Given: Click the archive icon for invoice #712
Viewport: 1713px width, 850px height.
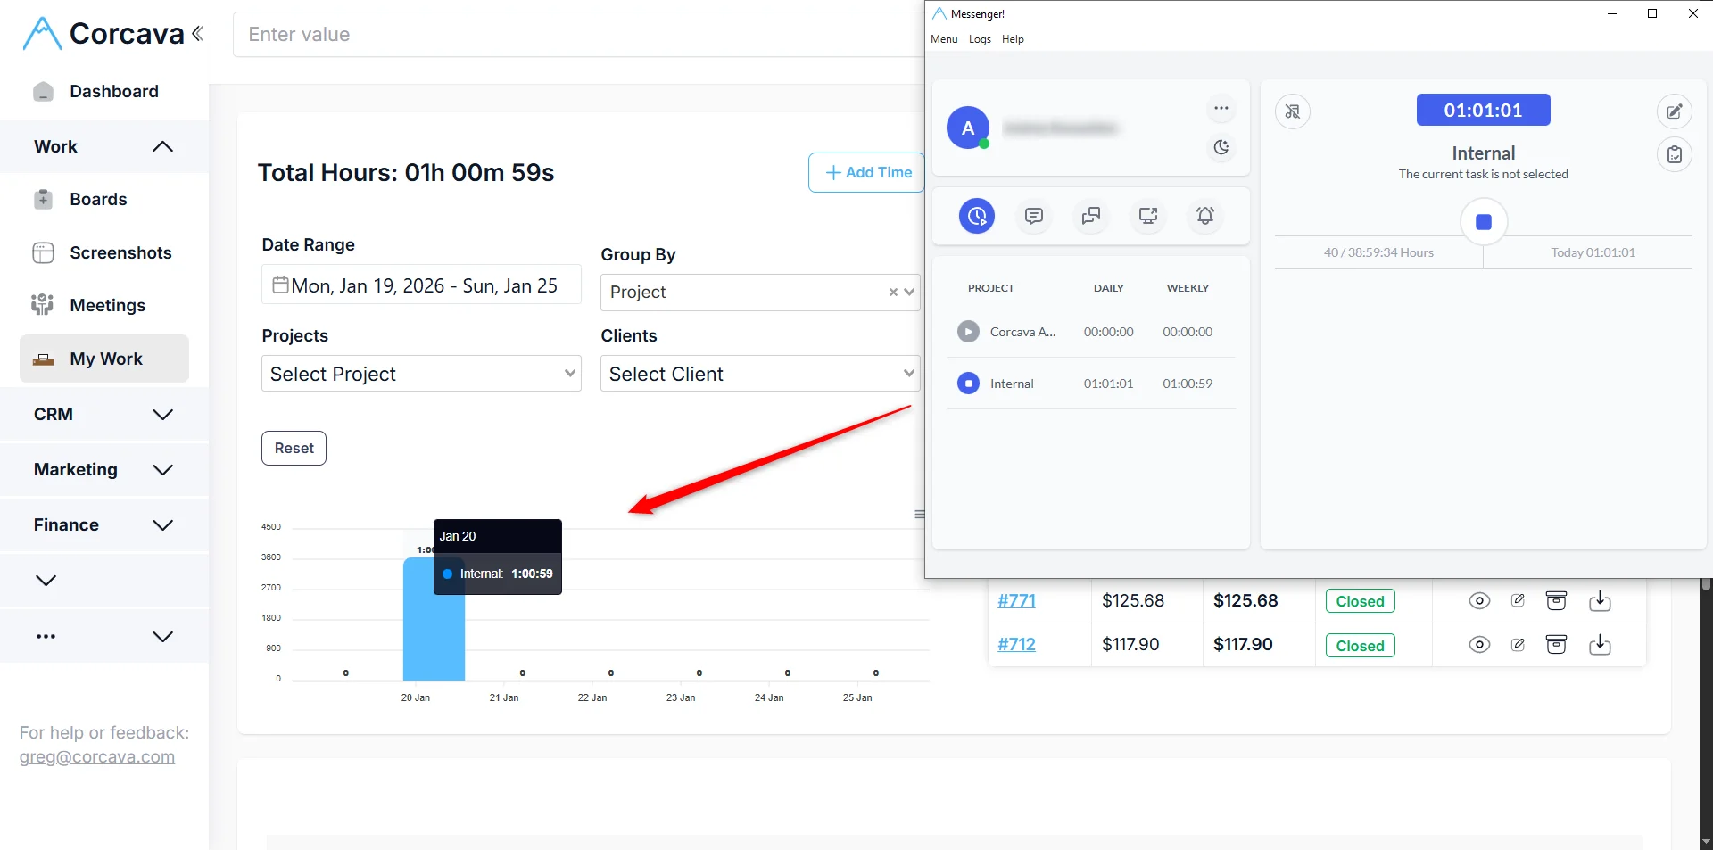Looking at the screenshot, I should (1556, 645).
